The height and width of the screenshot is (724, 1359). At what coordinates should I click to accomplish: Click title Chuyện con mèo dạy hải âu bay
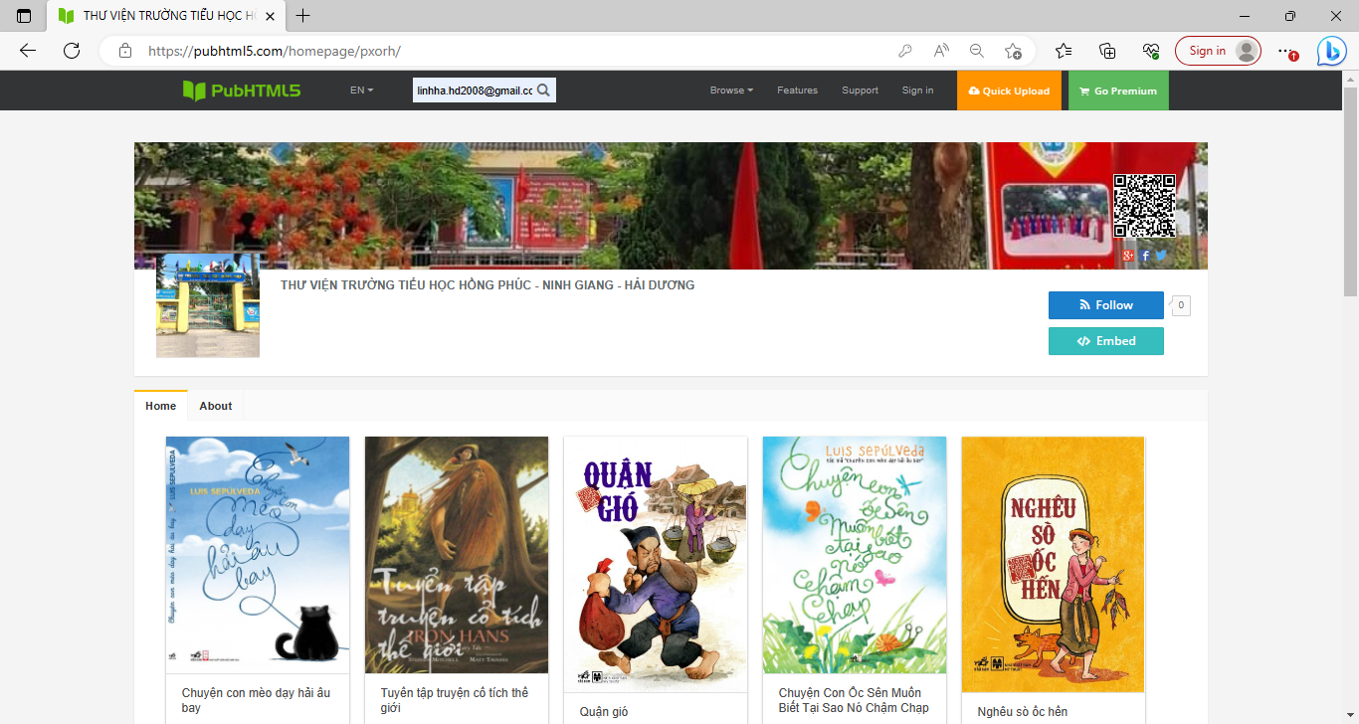257,700
